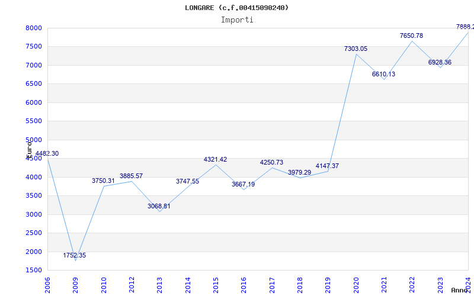Click the Euro axis label
This screenshot has height=296, width=474.
coord(29,150)
